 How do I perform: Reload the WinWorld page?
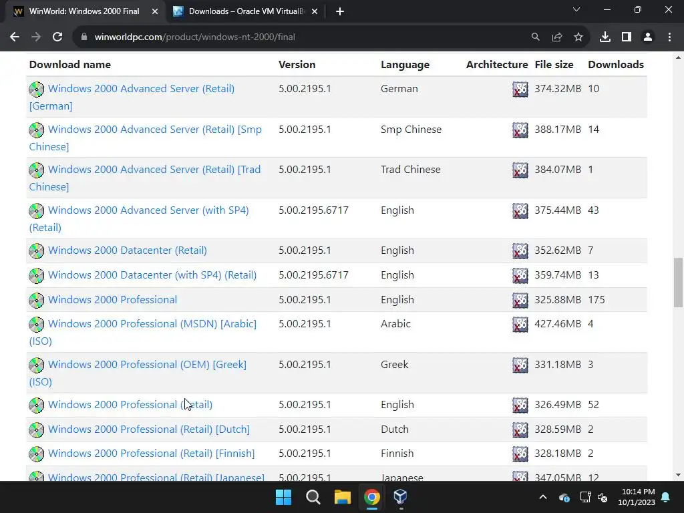tap(57, 37)
